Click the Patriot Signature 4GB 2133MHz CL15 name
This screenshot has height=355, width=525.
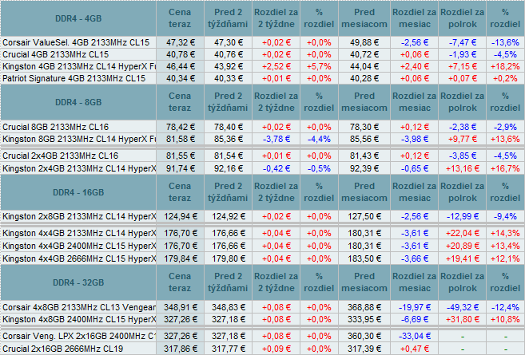click(74, 78)
